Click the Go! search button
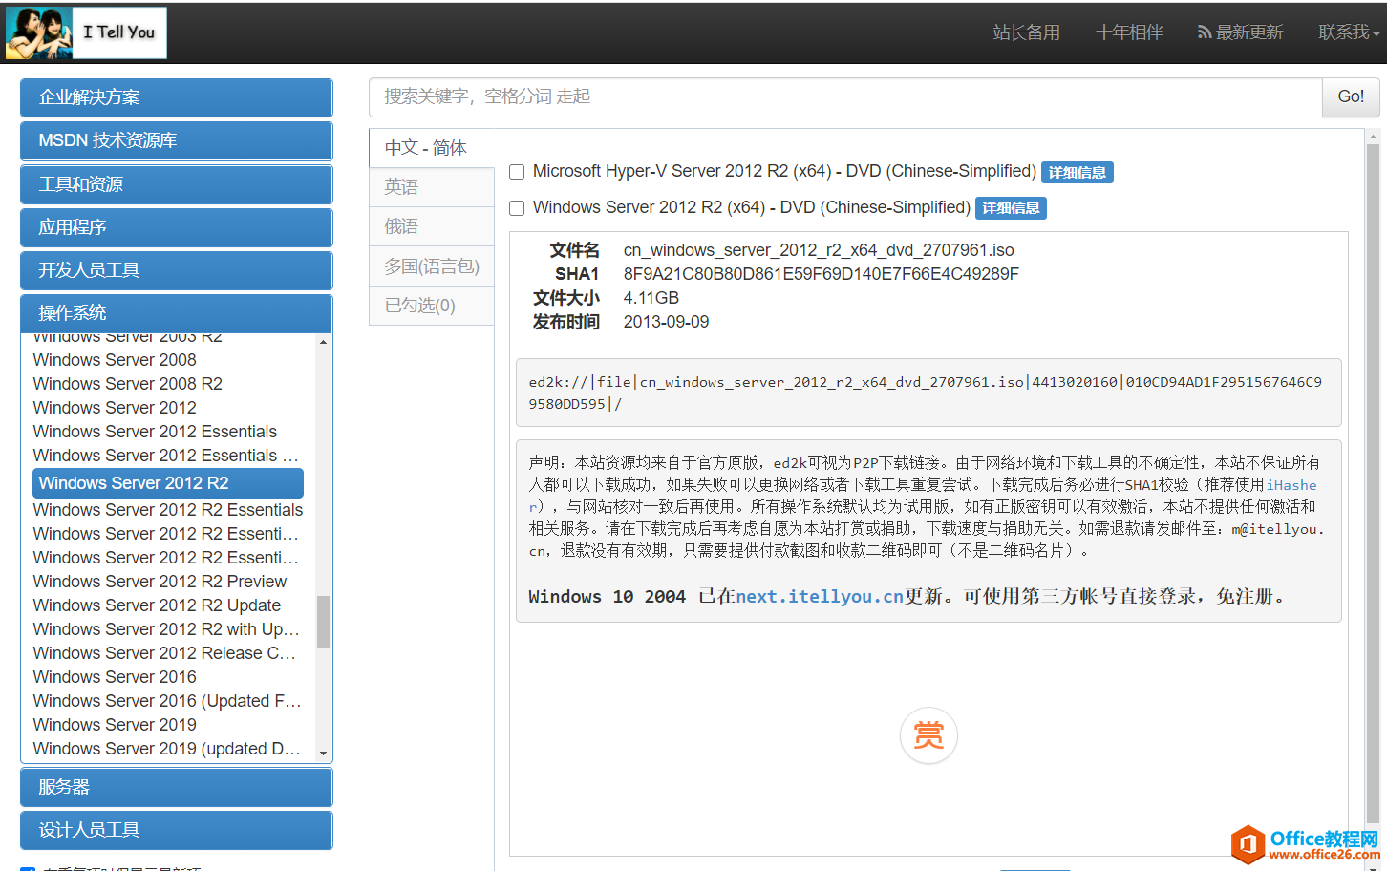 tap(1350, 96)
